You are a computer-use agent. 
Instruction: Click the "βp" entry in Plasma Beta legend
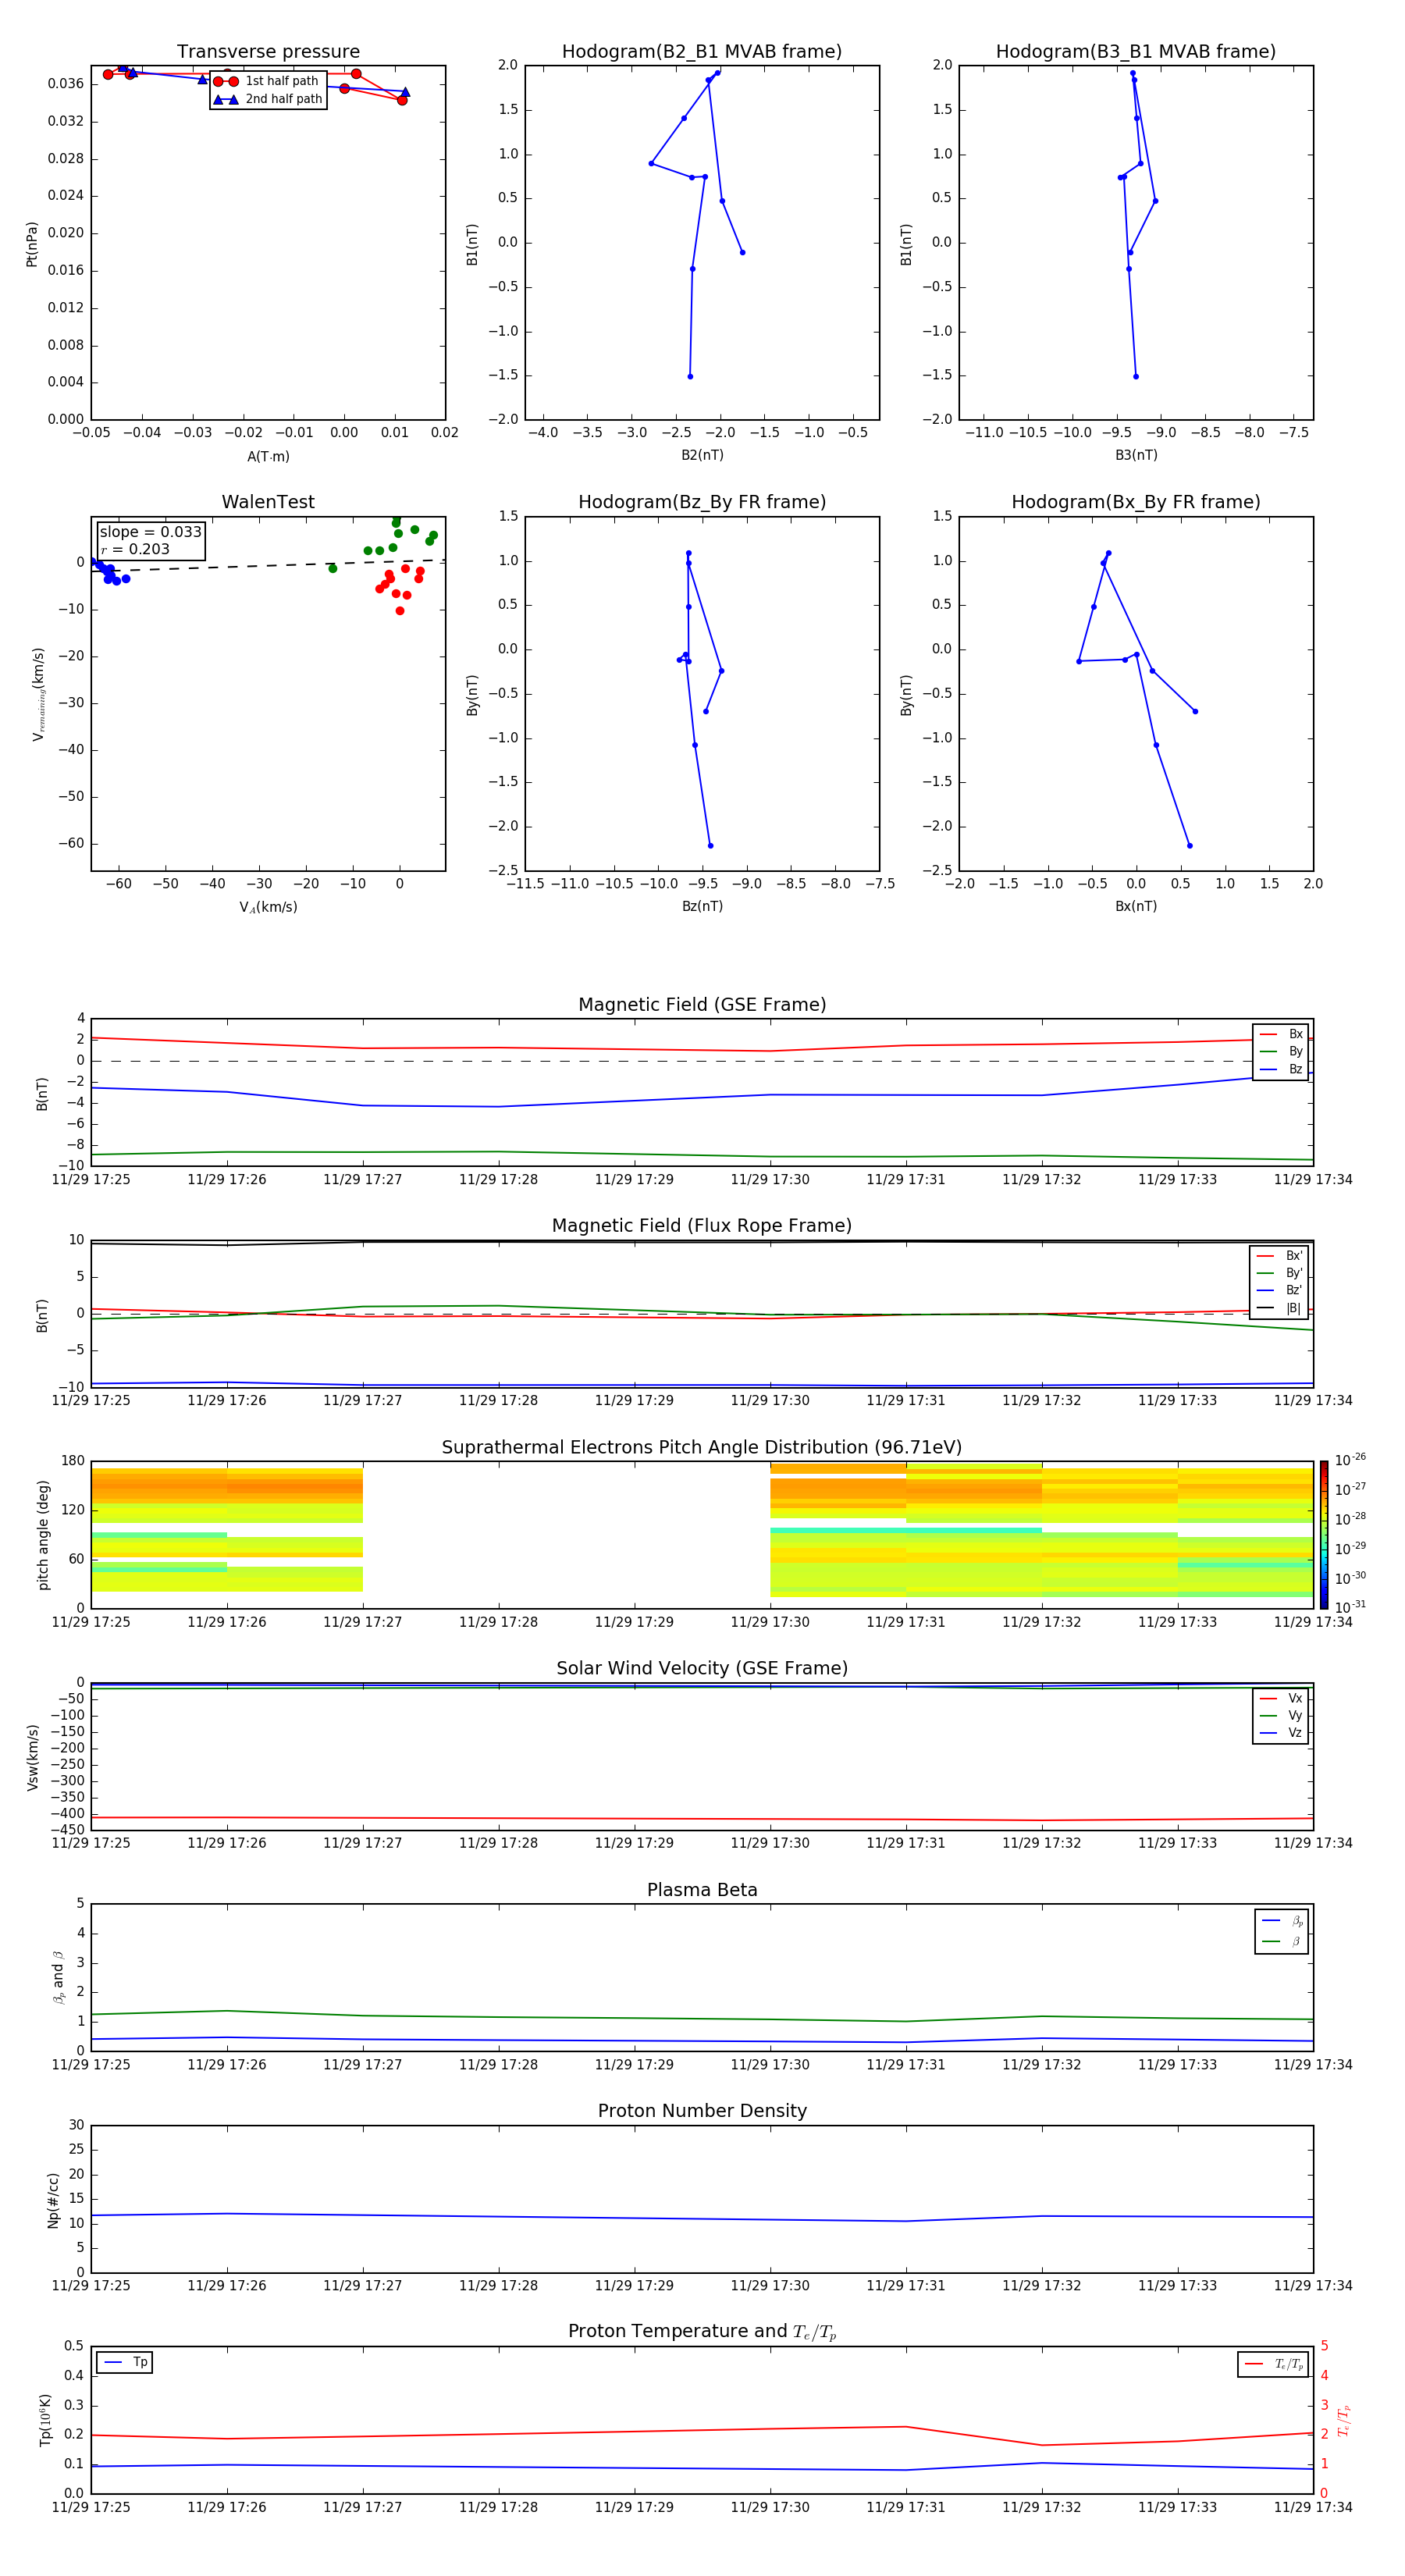point(1282,1921)
